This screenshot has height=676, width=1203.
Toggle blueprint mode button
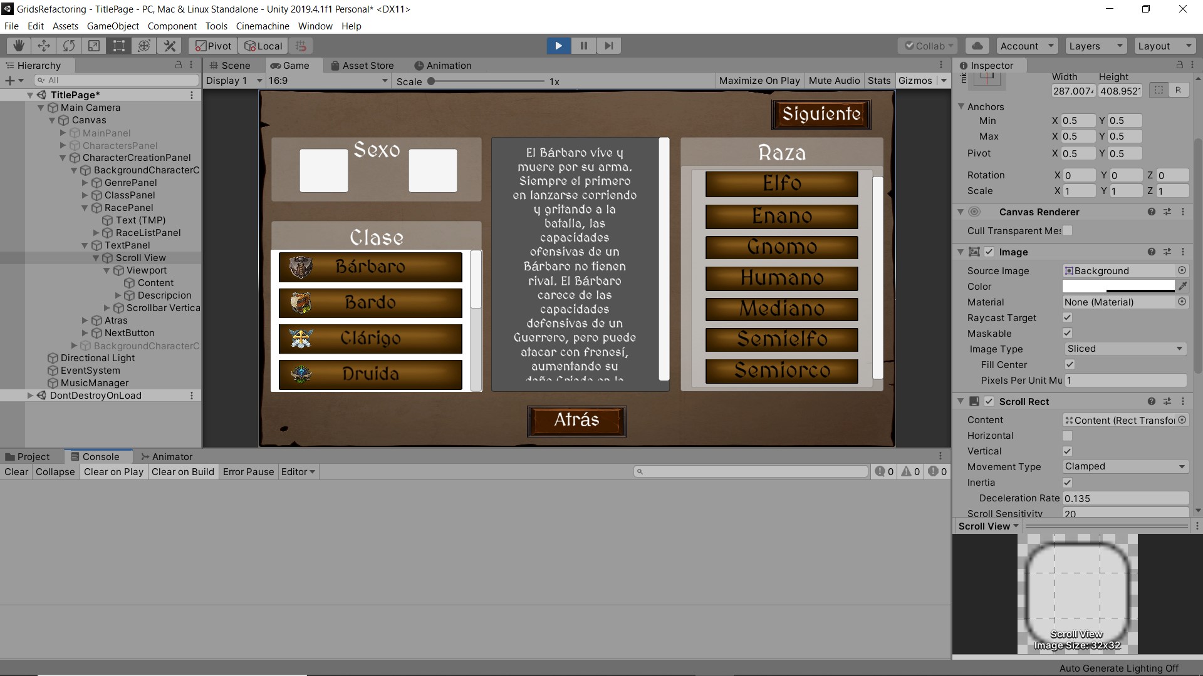(x=1159, y=90)
